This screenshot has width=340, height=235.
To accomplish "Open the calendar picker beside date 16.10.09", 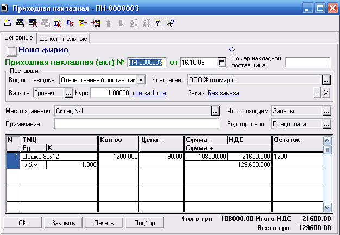I will [x=222, y=62].
